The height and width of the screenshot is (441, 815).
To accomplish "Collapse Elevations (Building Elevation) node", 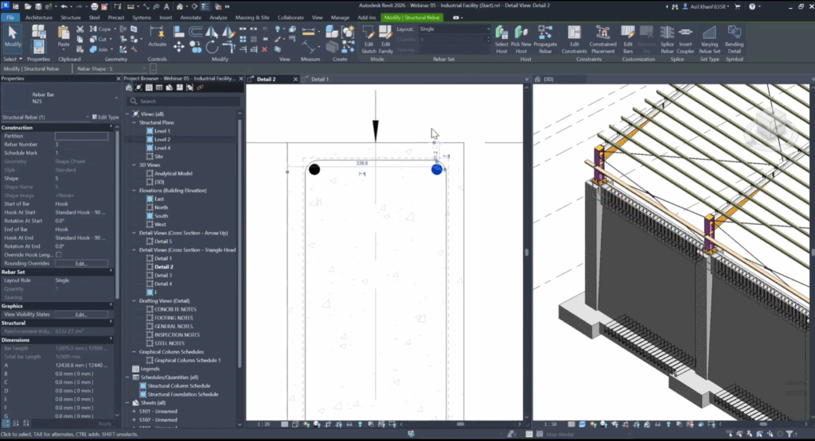I will coord(134,191).
